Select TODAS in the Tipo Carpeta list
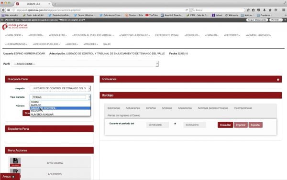 [x=60, y=102]
